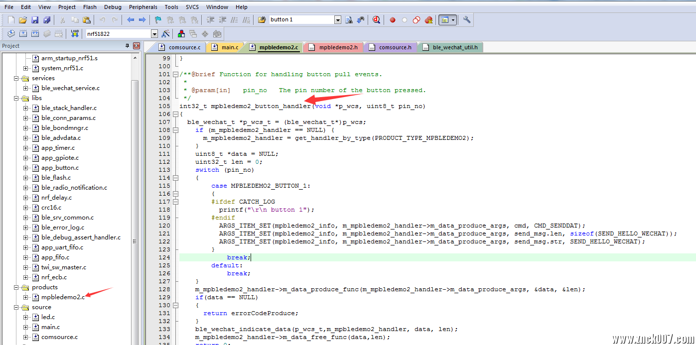Switch to the comsource.c tab
Screen dimensions: 696x345
click(180, 47)
